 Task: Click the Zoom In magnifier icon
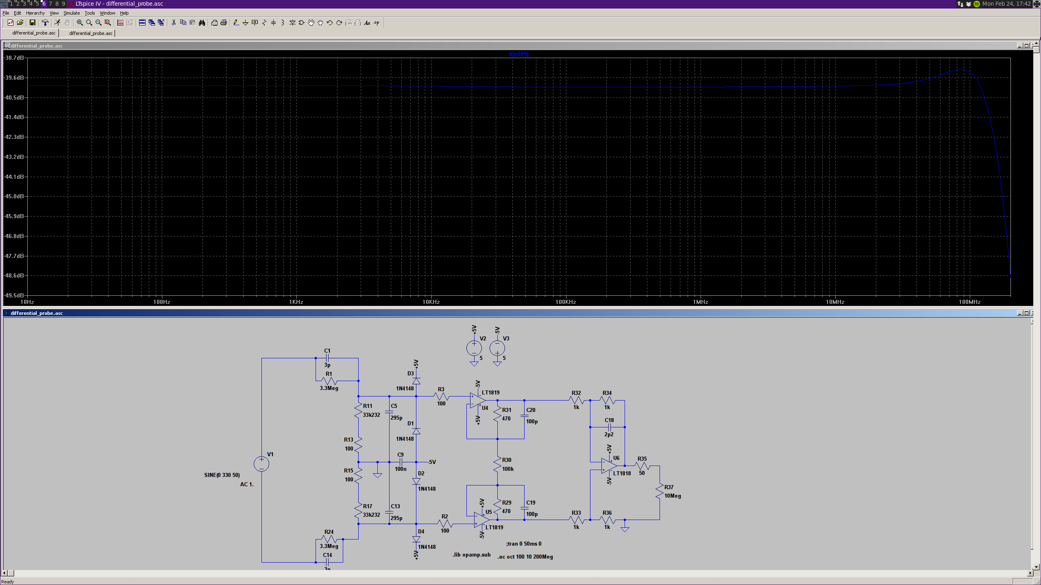80,23
